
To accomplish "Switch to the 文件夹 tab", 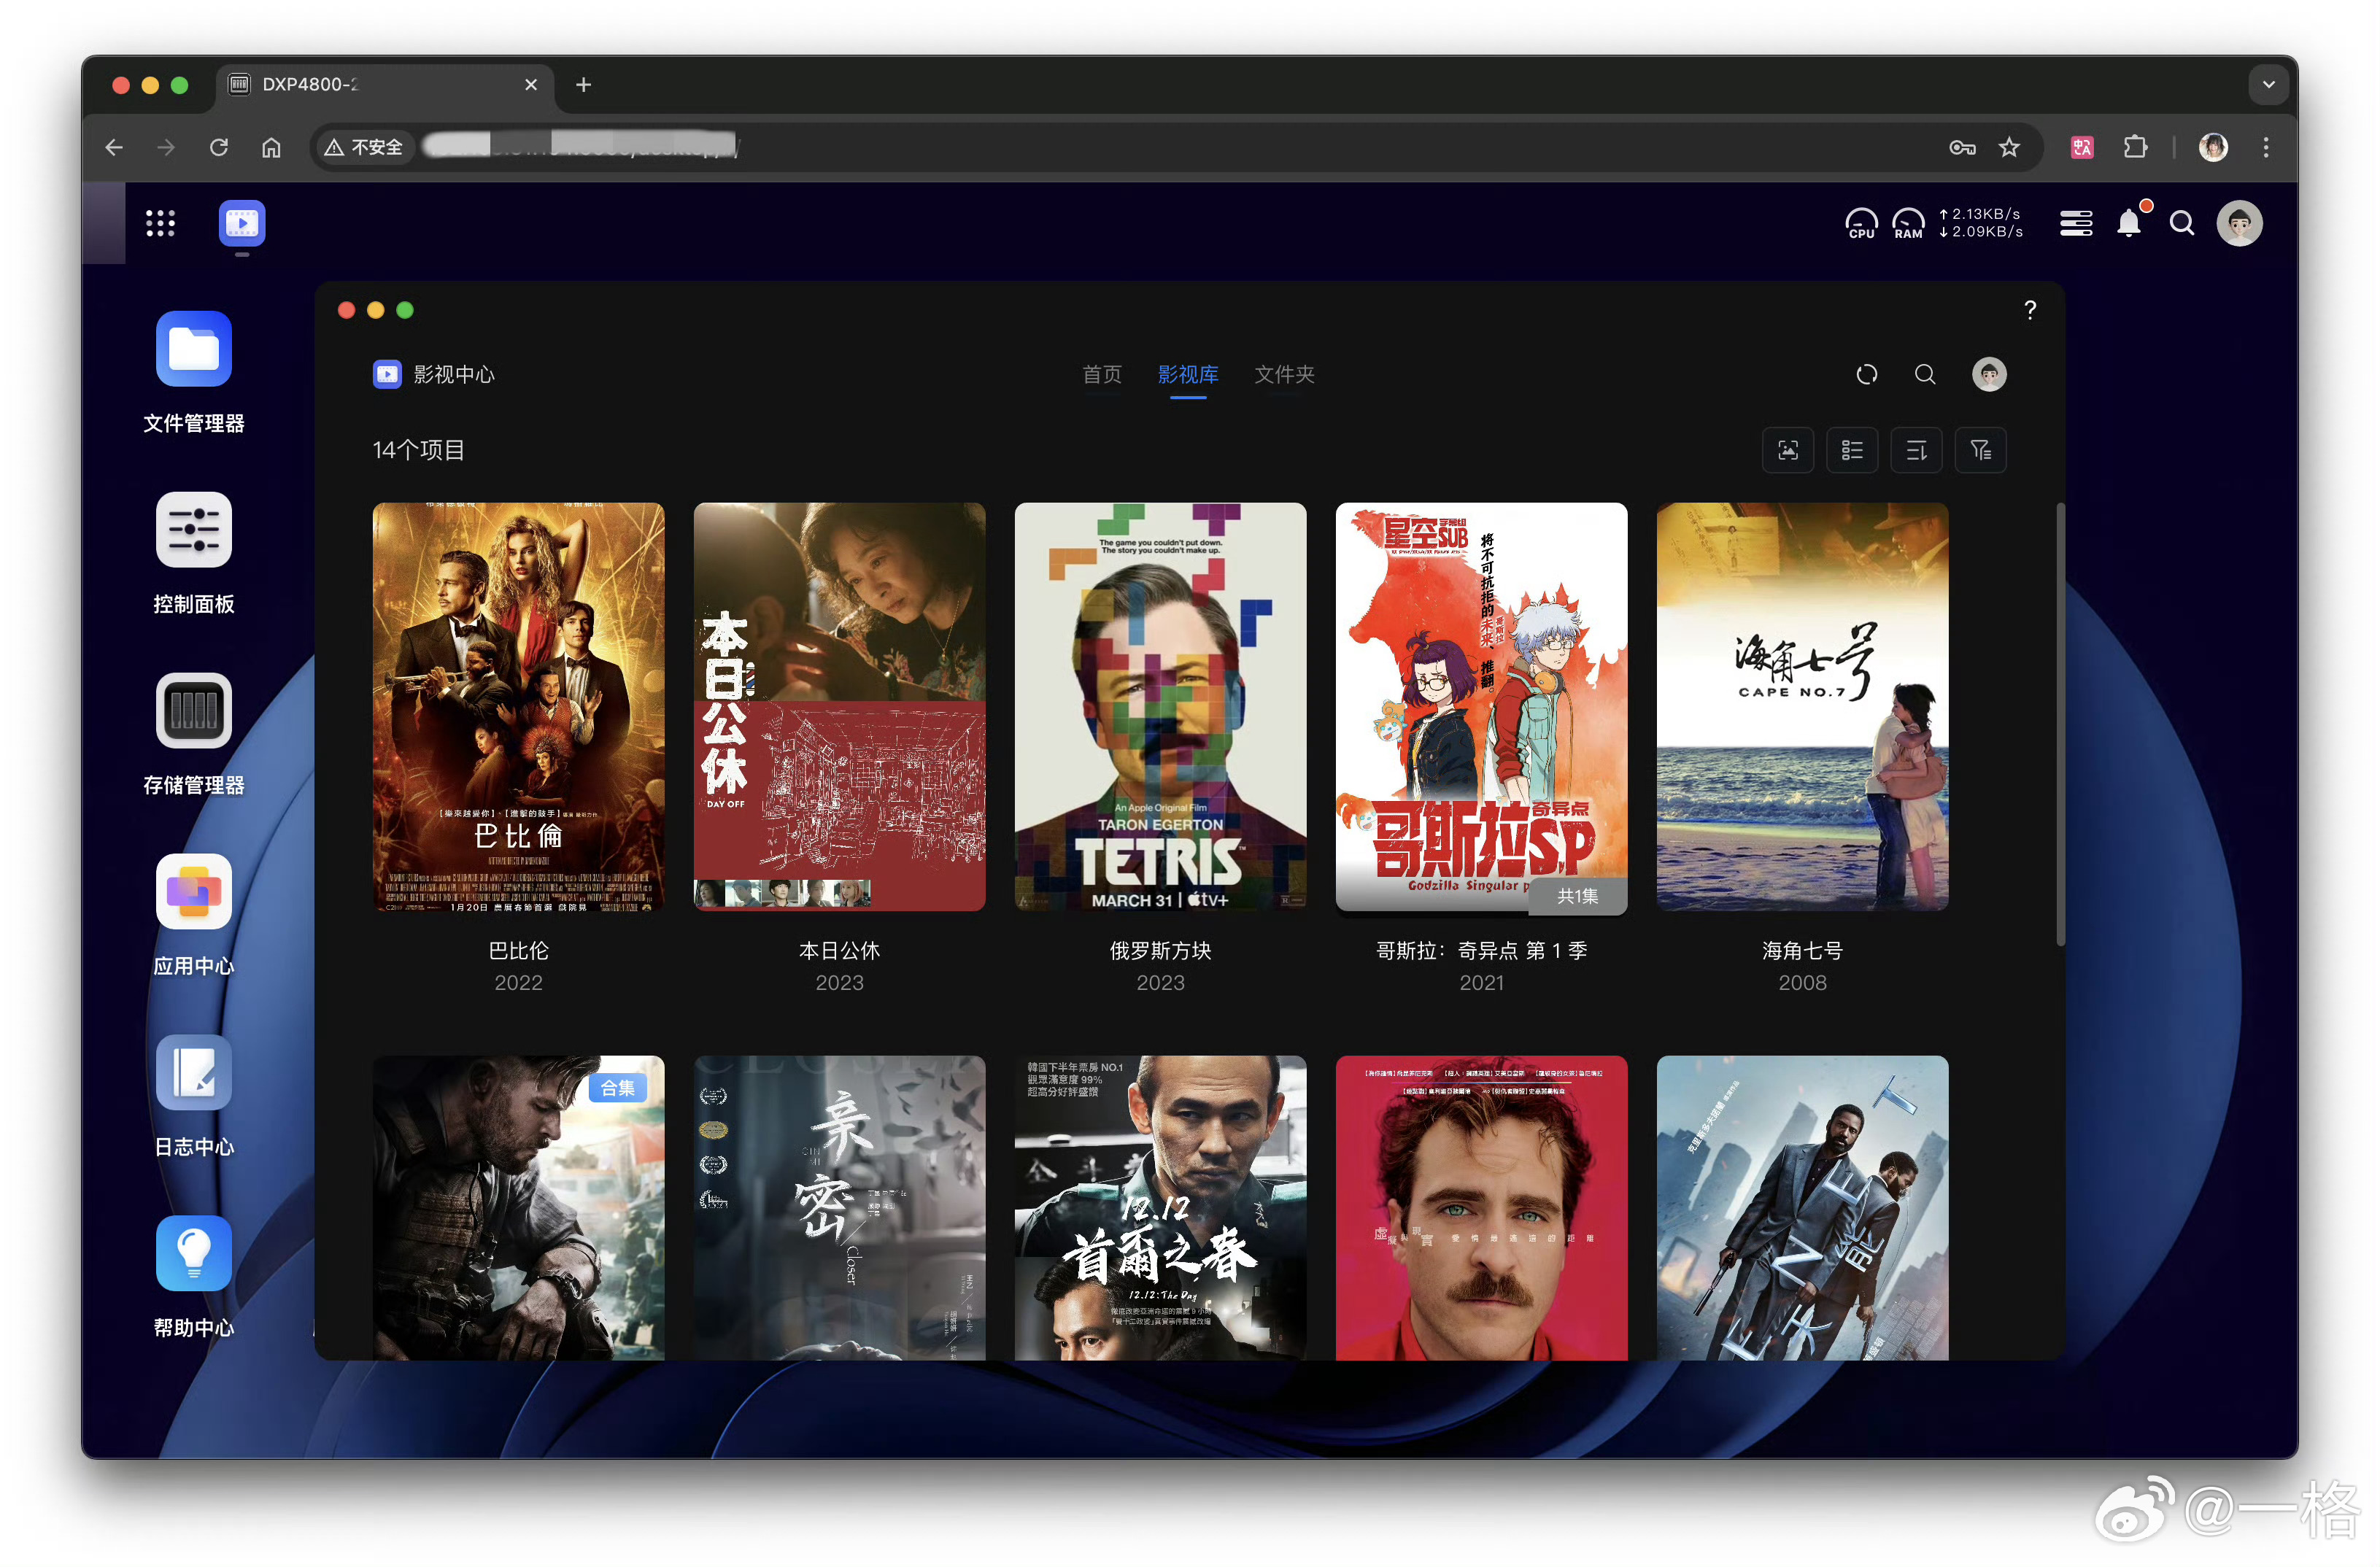I will [x=1285, y=374].
